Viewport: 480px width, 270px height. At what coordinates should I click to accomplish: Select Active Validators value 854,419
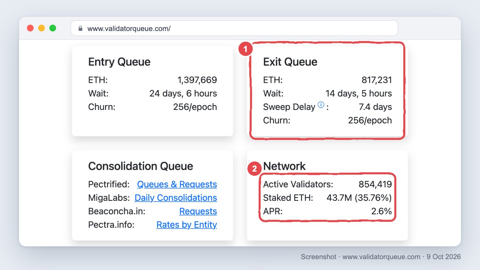pos(375,184)
